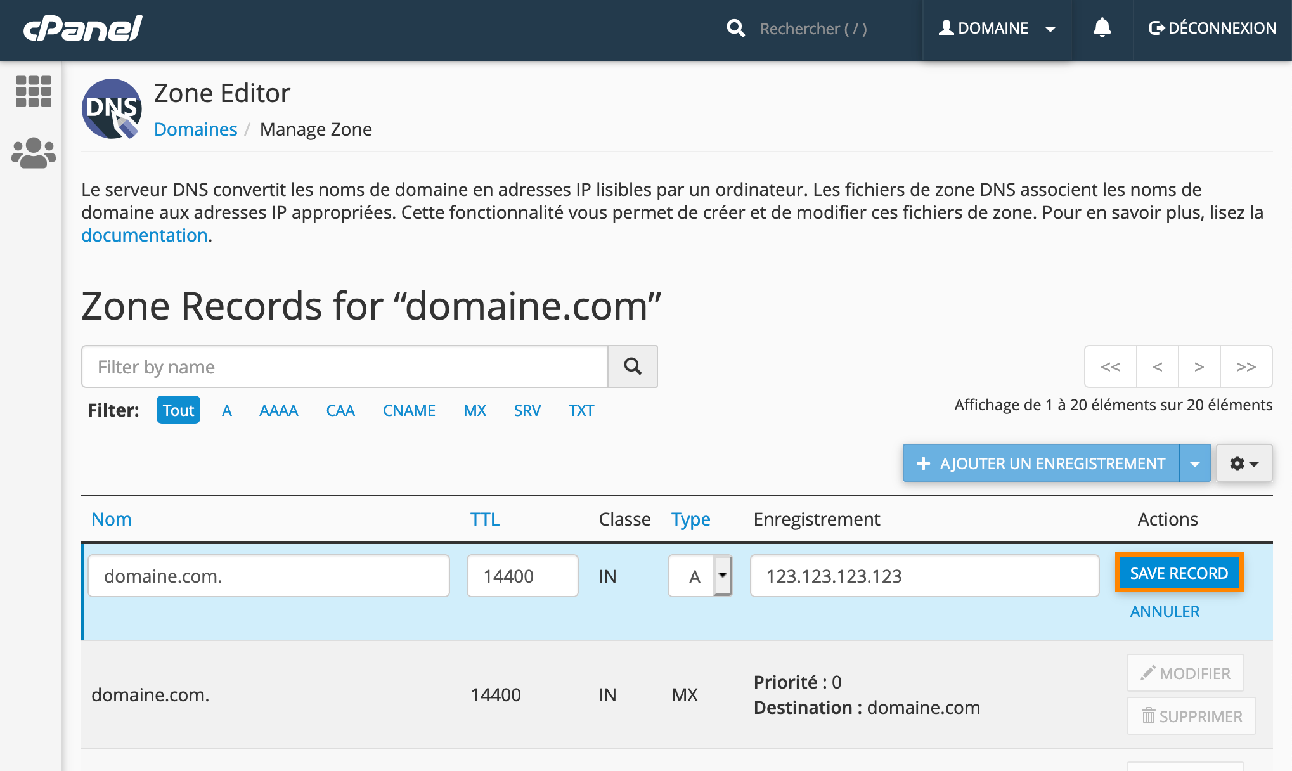The image size is (1292, 771).
Task: Filter records by TXT
Action: [x=581, y=410]
